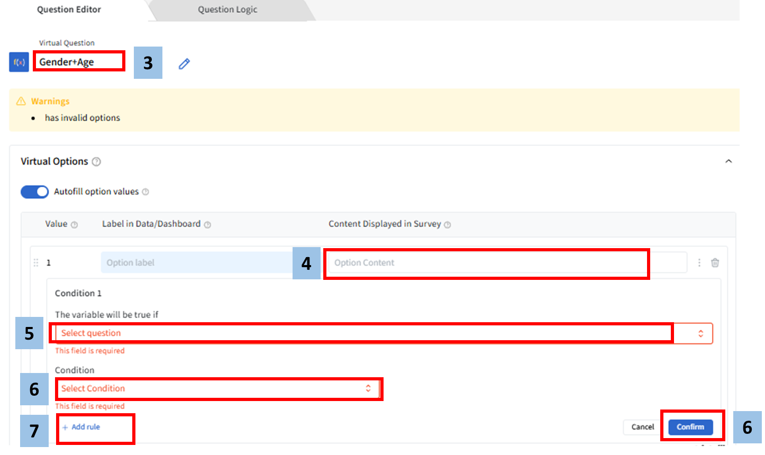The height and width of the screenshot is (455, 765).
Task: Click the f(x) virtual question icon
Action: coord(19,62)
